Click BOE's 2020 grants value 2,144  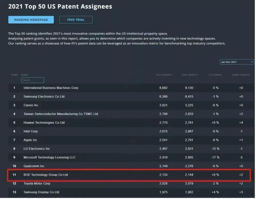pos(189,175)
